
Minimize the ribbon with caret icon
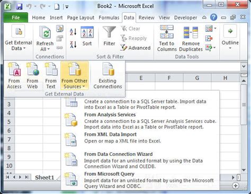[x=204, y=17]
